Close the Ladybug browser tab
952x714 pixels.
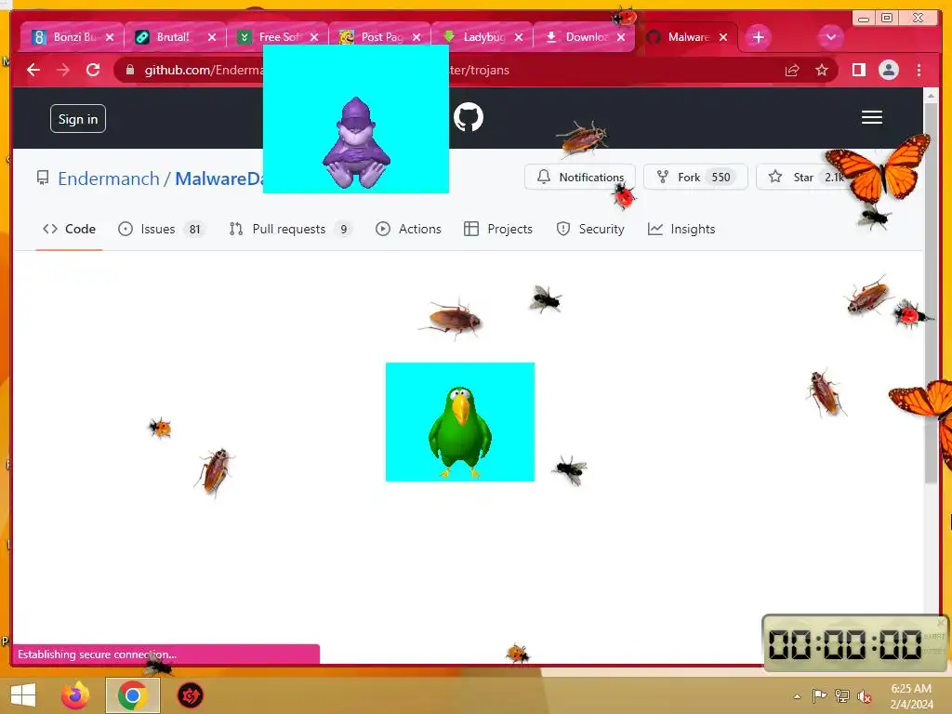(519, 37)
